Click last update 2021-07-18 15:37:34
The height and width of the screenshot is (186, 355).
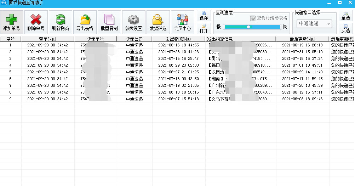(x=302, y=58)
